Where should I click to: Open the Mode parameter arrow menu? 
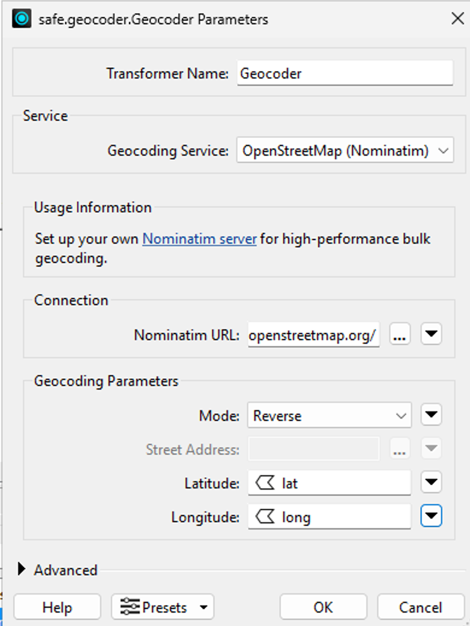click(431, 415)
